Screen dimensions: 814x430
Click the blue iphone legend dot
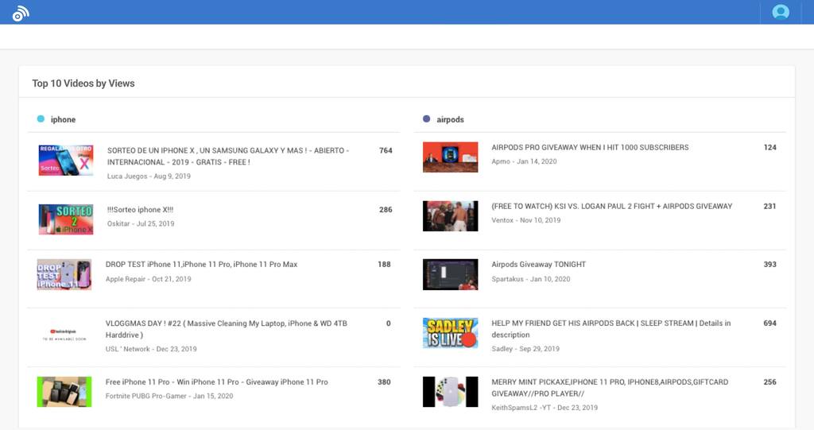[41, 119]
